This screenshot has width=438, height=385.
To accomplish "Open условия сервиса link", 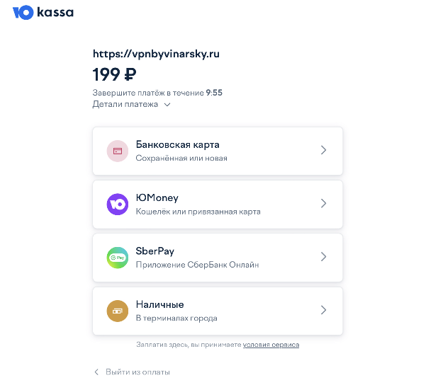I will (271, 345).
